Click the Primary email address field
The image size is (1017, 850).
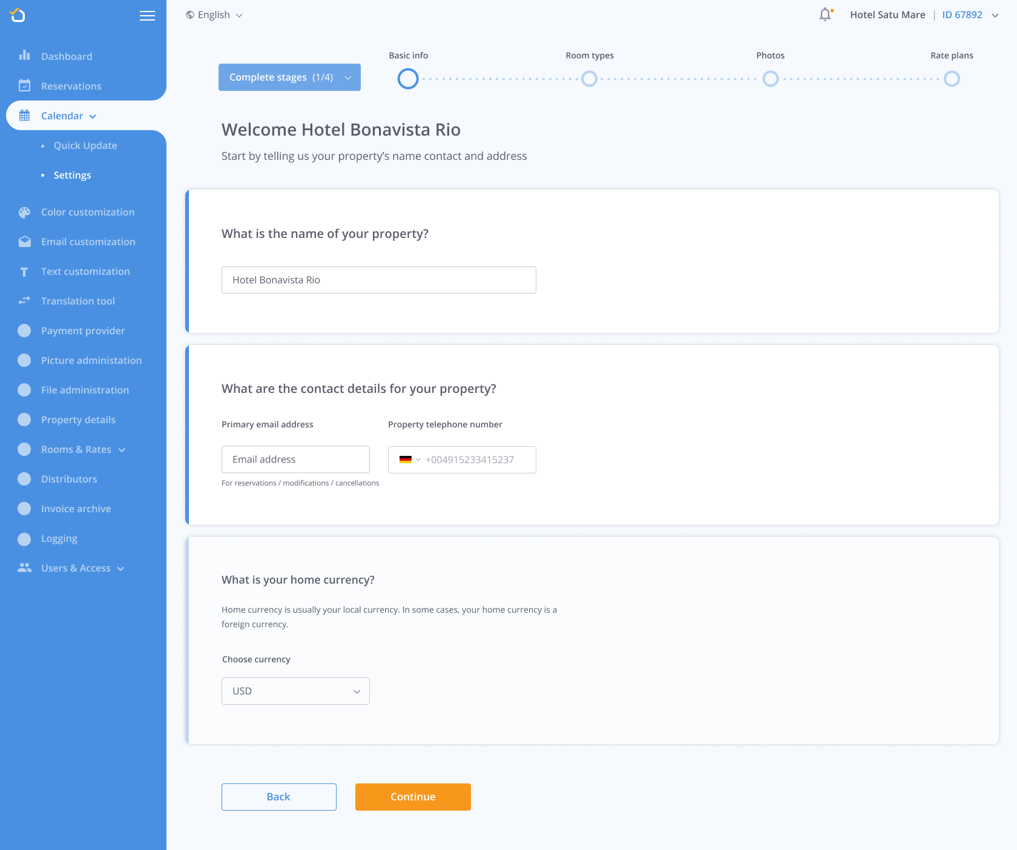tap(295, 460)
